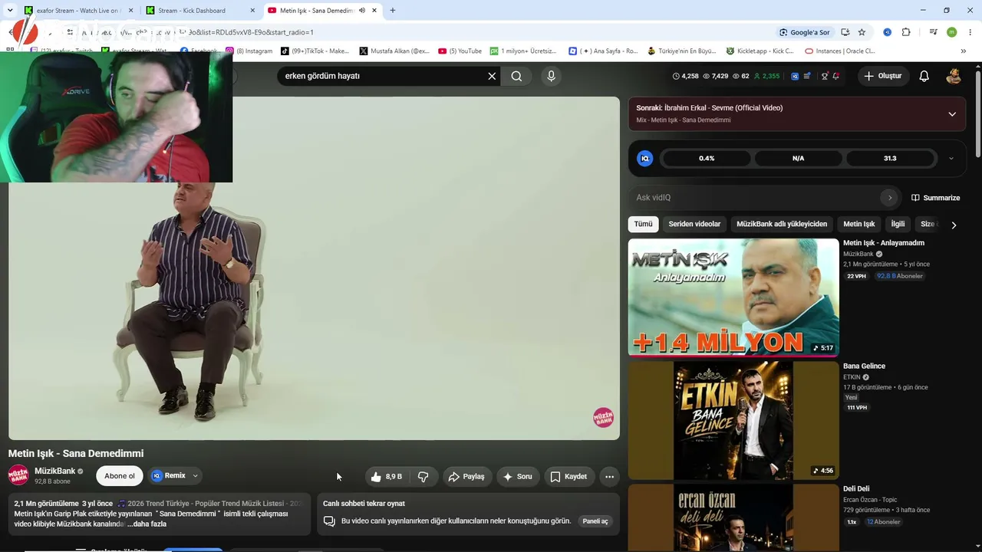Select the Seriden videolar chip
This screenshot has height=552, width=982.
click(694, 224)
